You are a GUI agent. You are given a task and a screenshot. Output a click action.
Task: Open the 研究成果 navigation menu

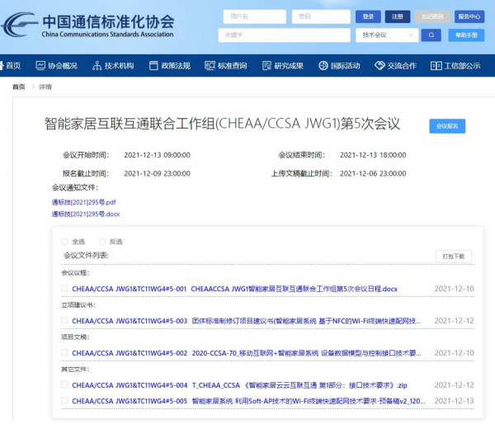click(283, 66)
